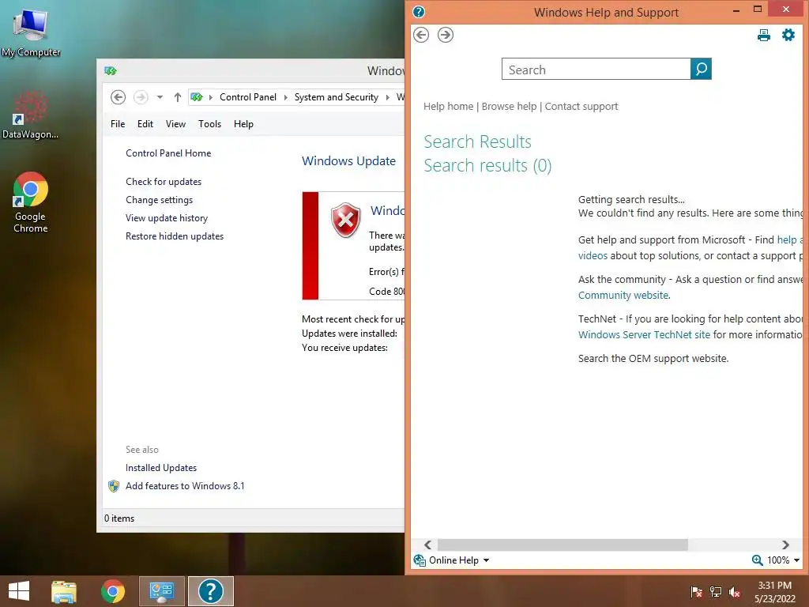Open the Online Help dropdown
Viewport: 809px width, 607px height.
tap(486, 560)
